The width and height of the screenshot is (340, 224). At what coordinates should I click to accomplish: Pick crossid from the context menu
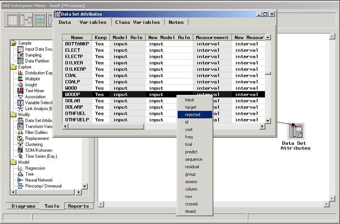195,204
